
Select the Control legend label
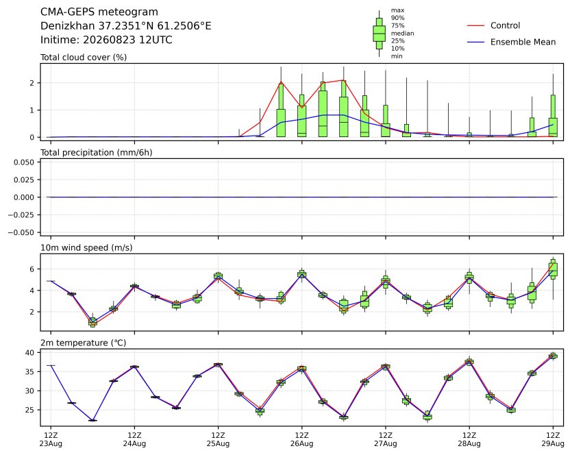pyautogui.click(x=506, y=25)
